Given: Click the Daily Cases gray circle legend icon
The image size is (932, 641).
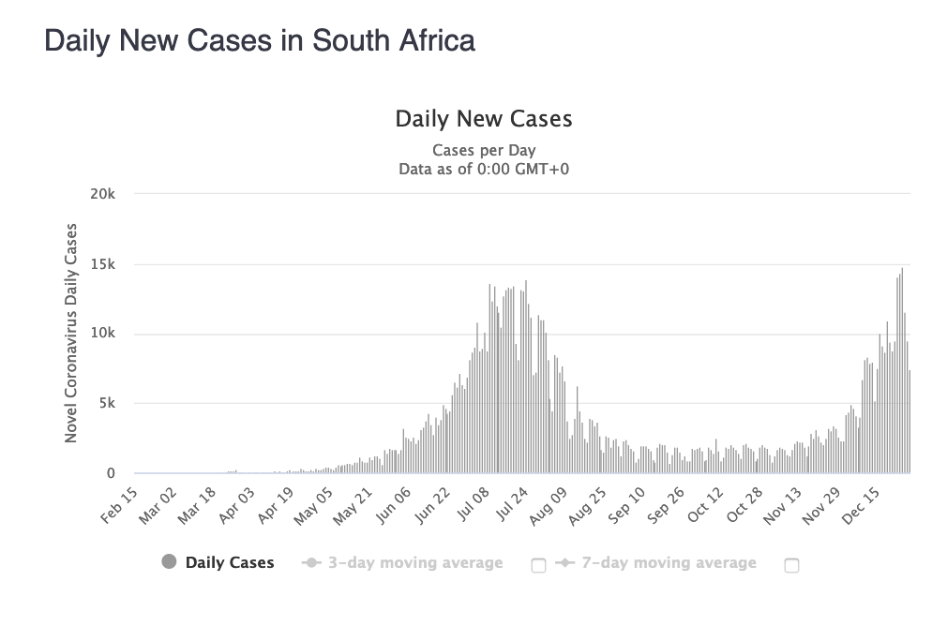Looking at the screenshot, I should [169, 561].
